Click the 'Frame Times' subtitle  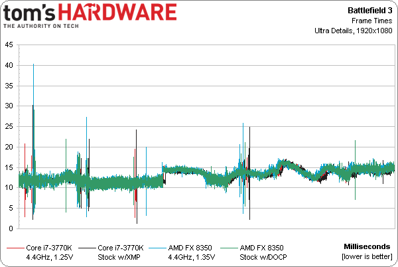pyautogui.click(x=372, y=21)
